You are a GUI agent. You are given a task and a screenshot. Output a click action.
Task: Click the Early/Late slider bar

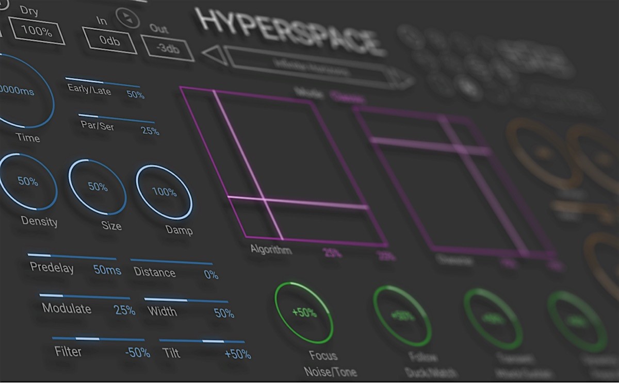102,82
